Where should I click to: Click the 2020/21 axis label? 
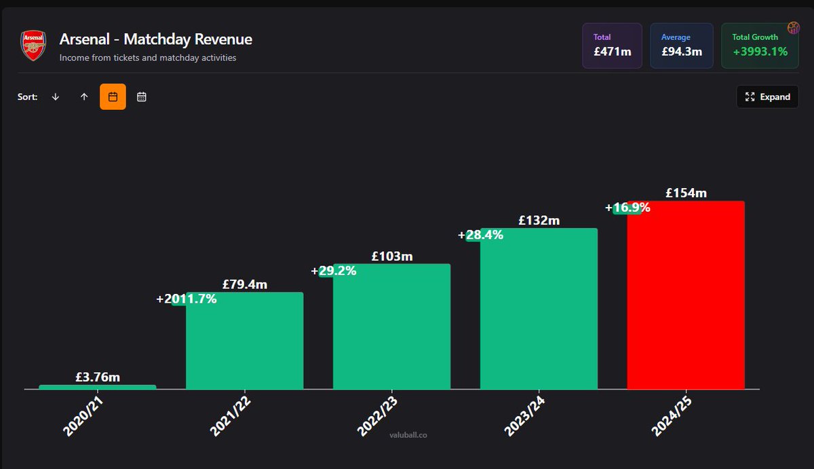pos(82,415)
